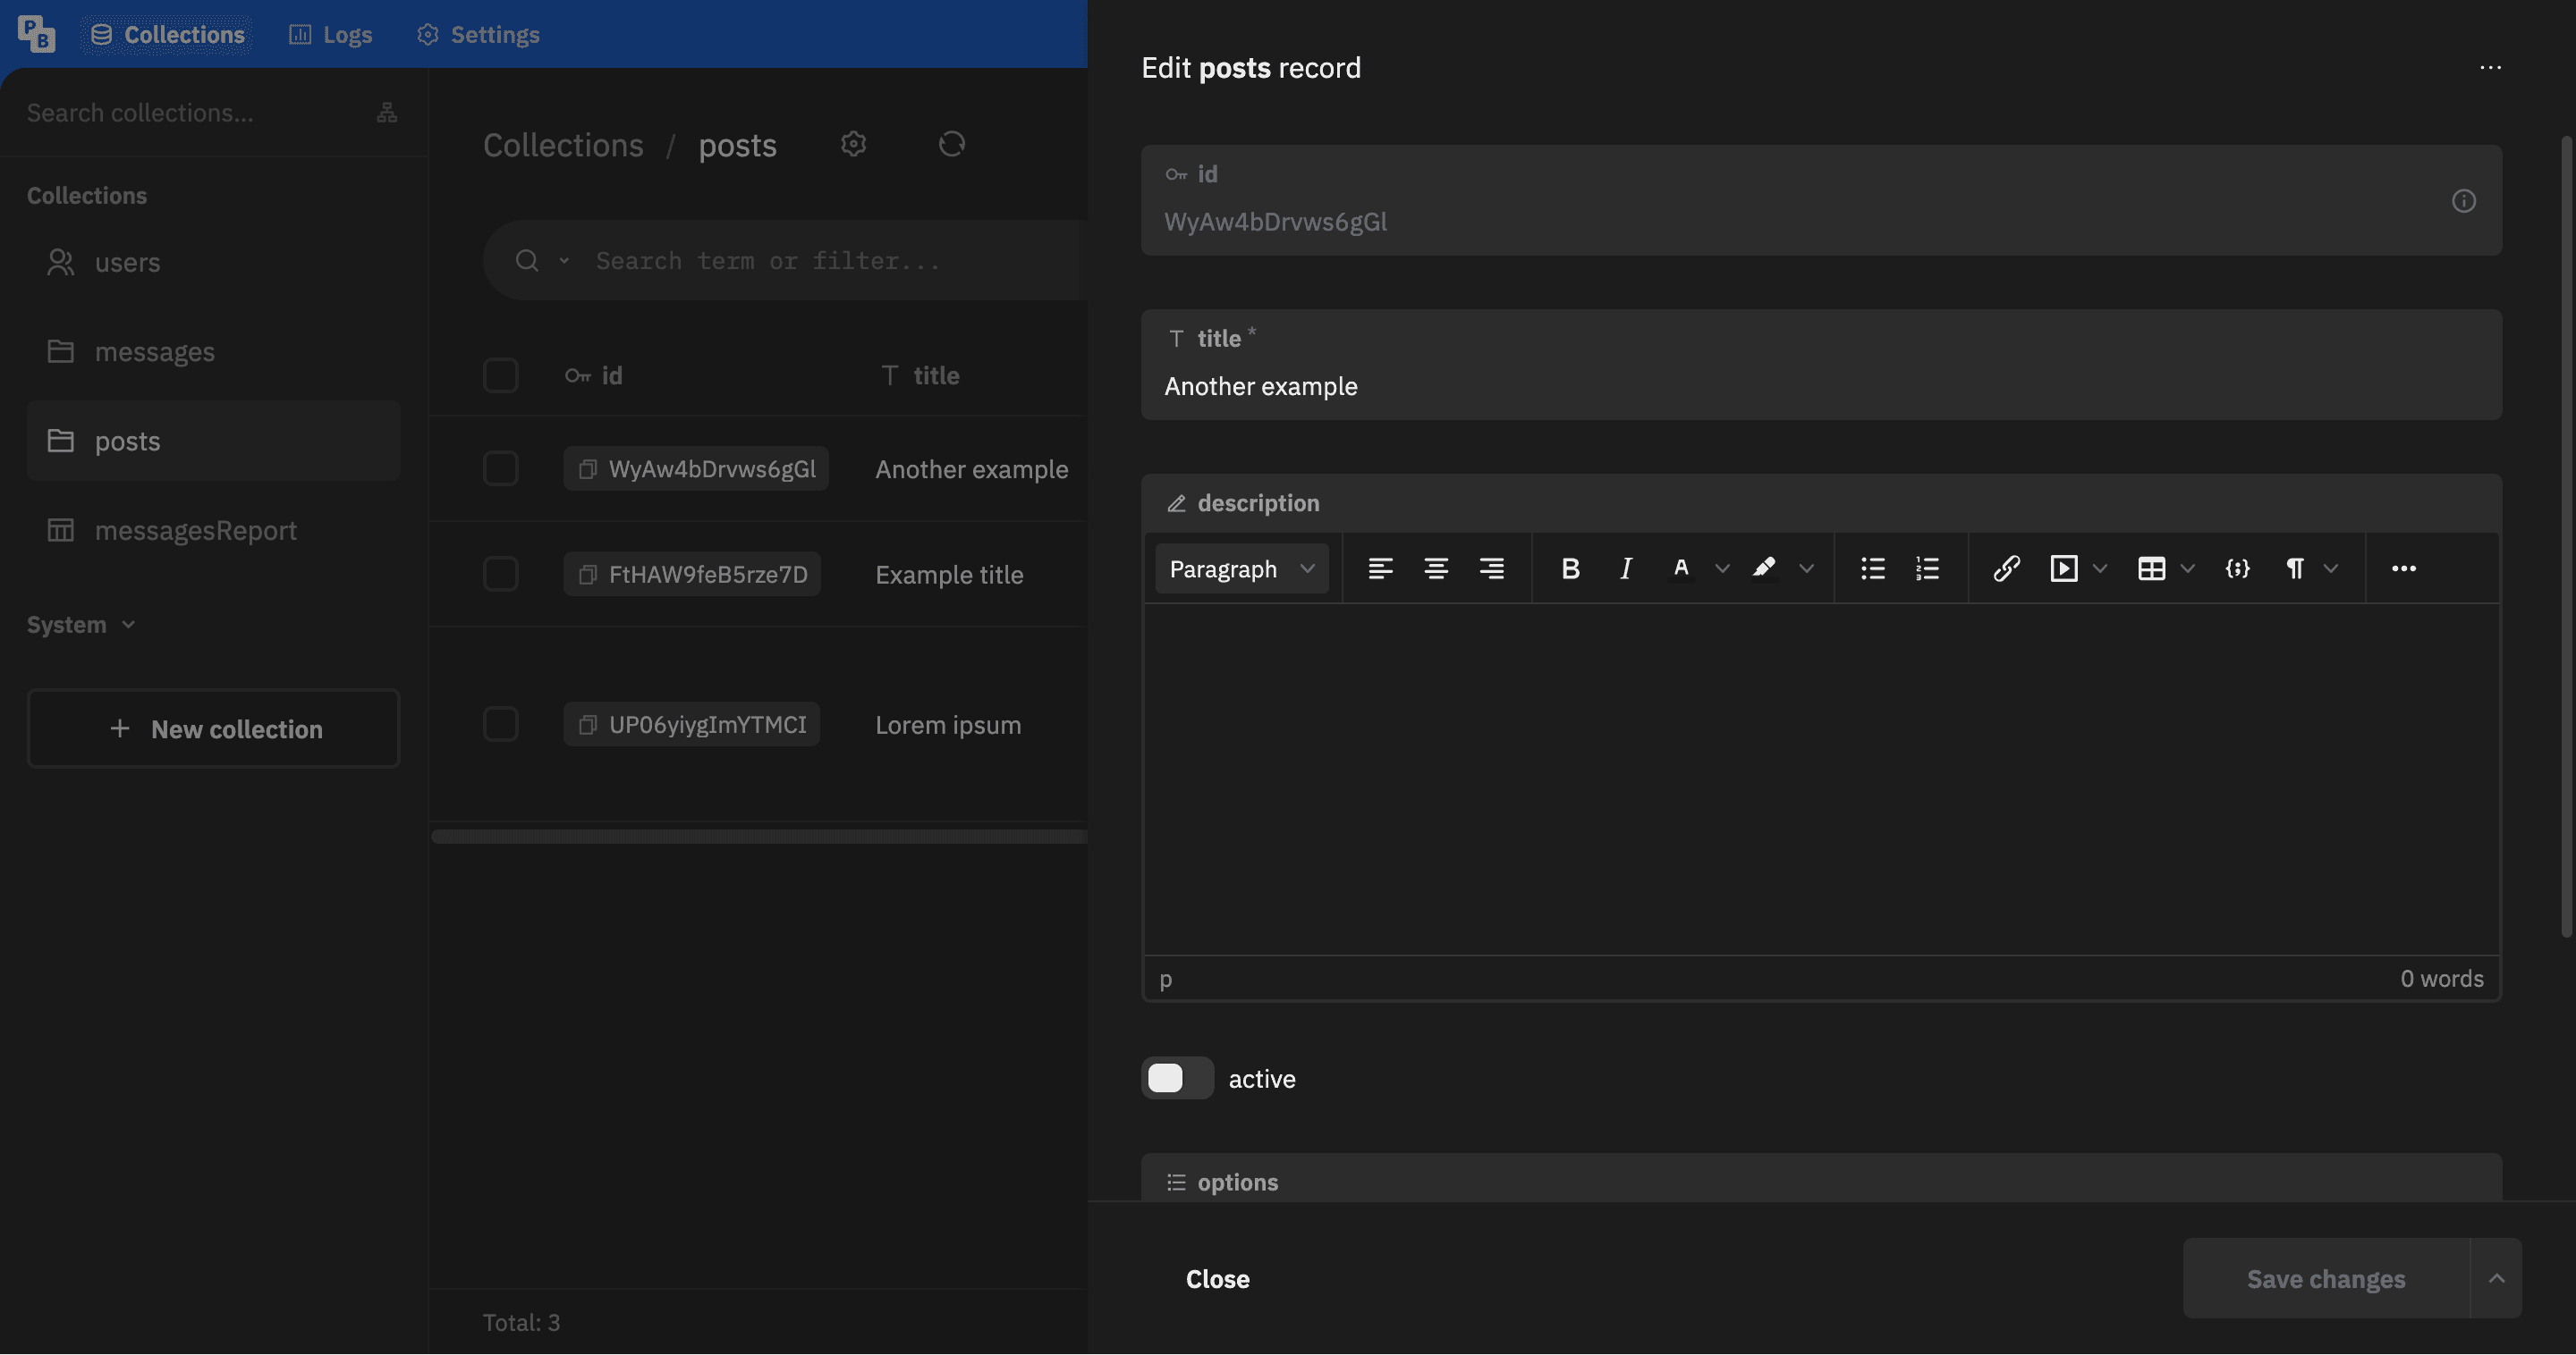Apply the text color button

[1681, 568]
